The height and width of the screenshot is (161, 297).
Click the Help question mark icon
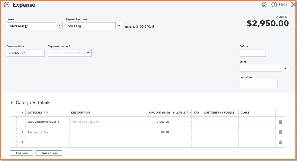coord(274,5)
